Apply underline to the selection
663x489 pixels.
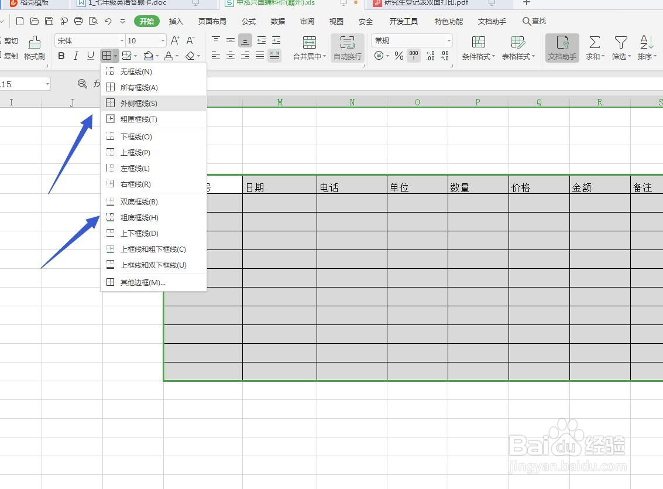pos(92,56)
